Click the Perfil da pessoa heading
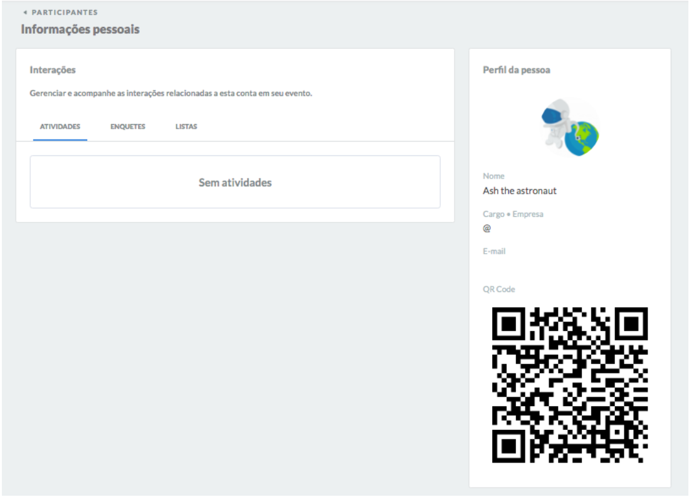Screen dimensions: 689x497 [x=517, y=70]
